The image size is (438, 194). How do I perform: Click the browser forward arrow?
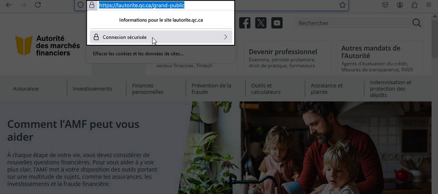[23, 5]
